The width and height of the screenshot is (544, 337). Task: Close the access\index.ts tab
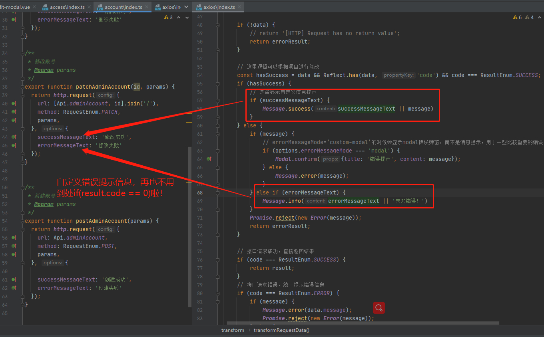tap(88, 7)
